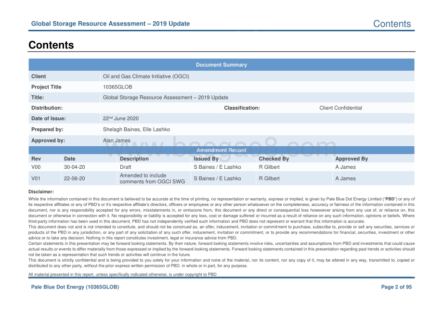Image resolution: width=443 pixels, height=313 pixels.
Task: Select 'S Baines / E Lashko' in V01 row
Action: click(217, 178)
